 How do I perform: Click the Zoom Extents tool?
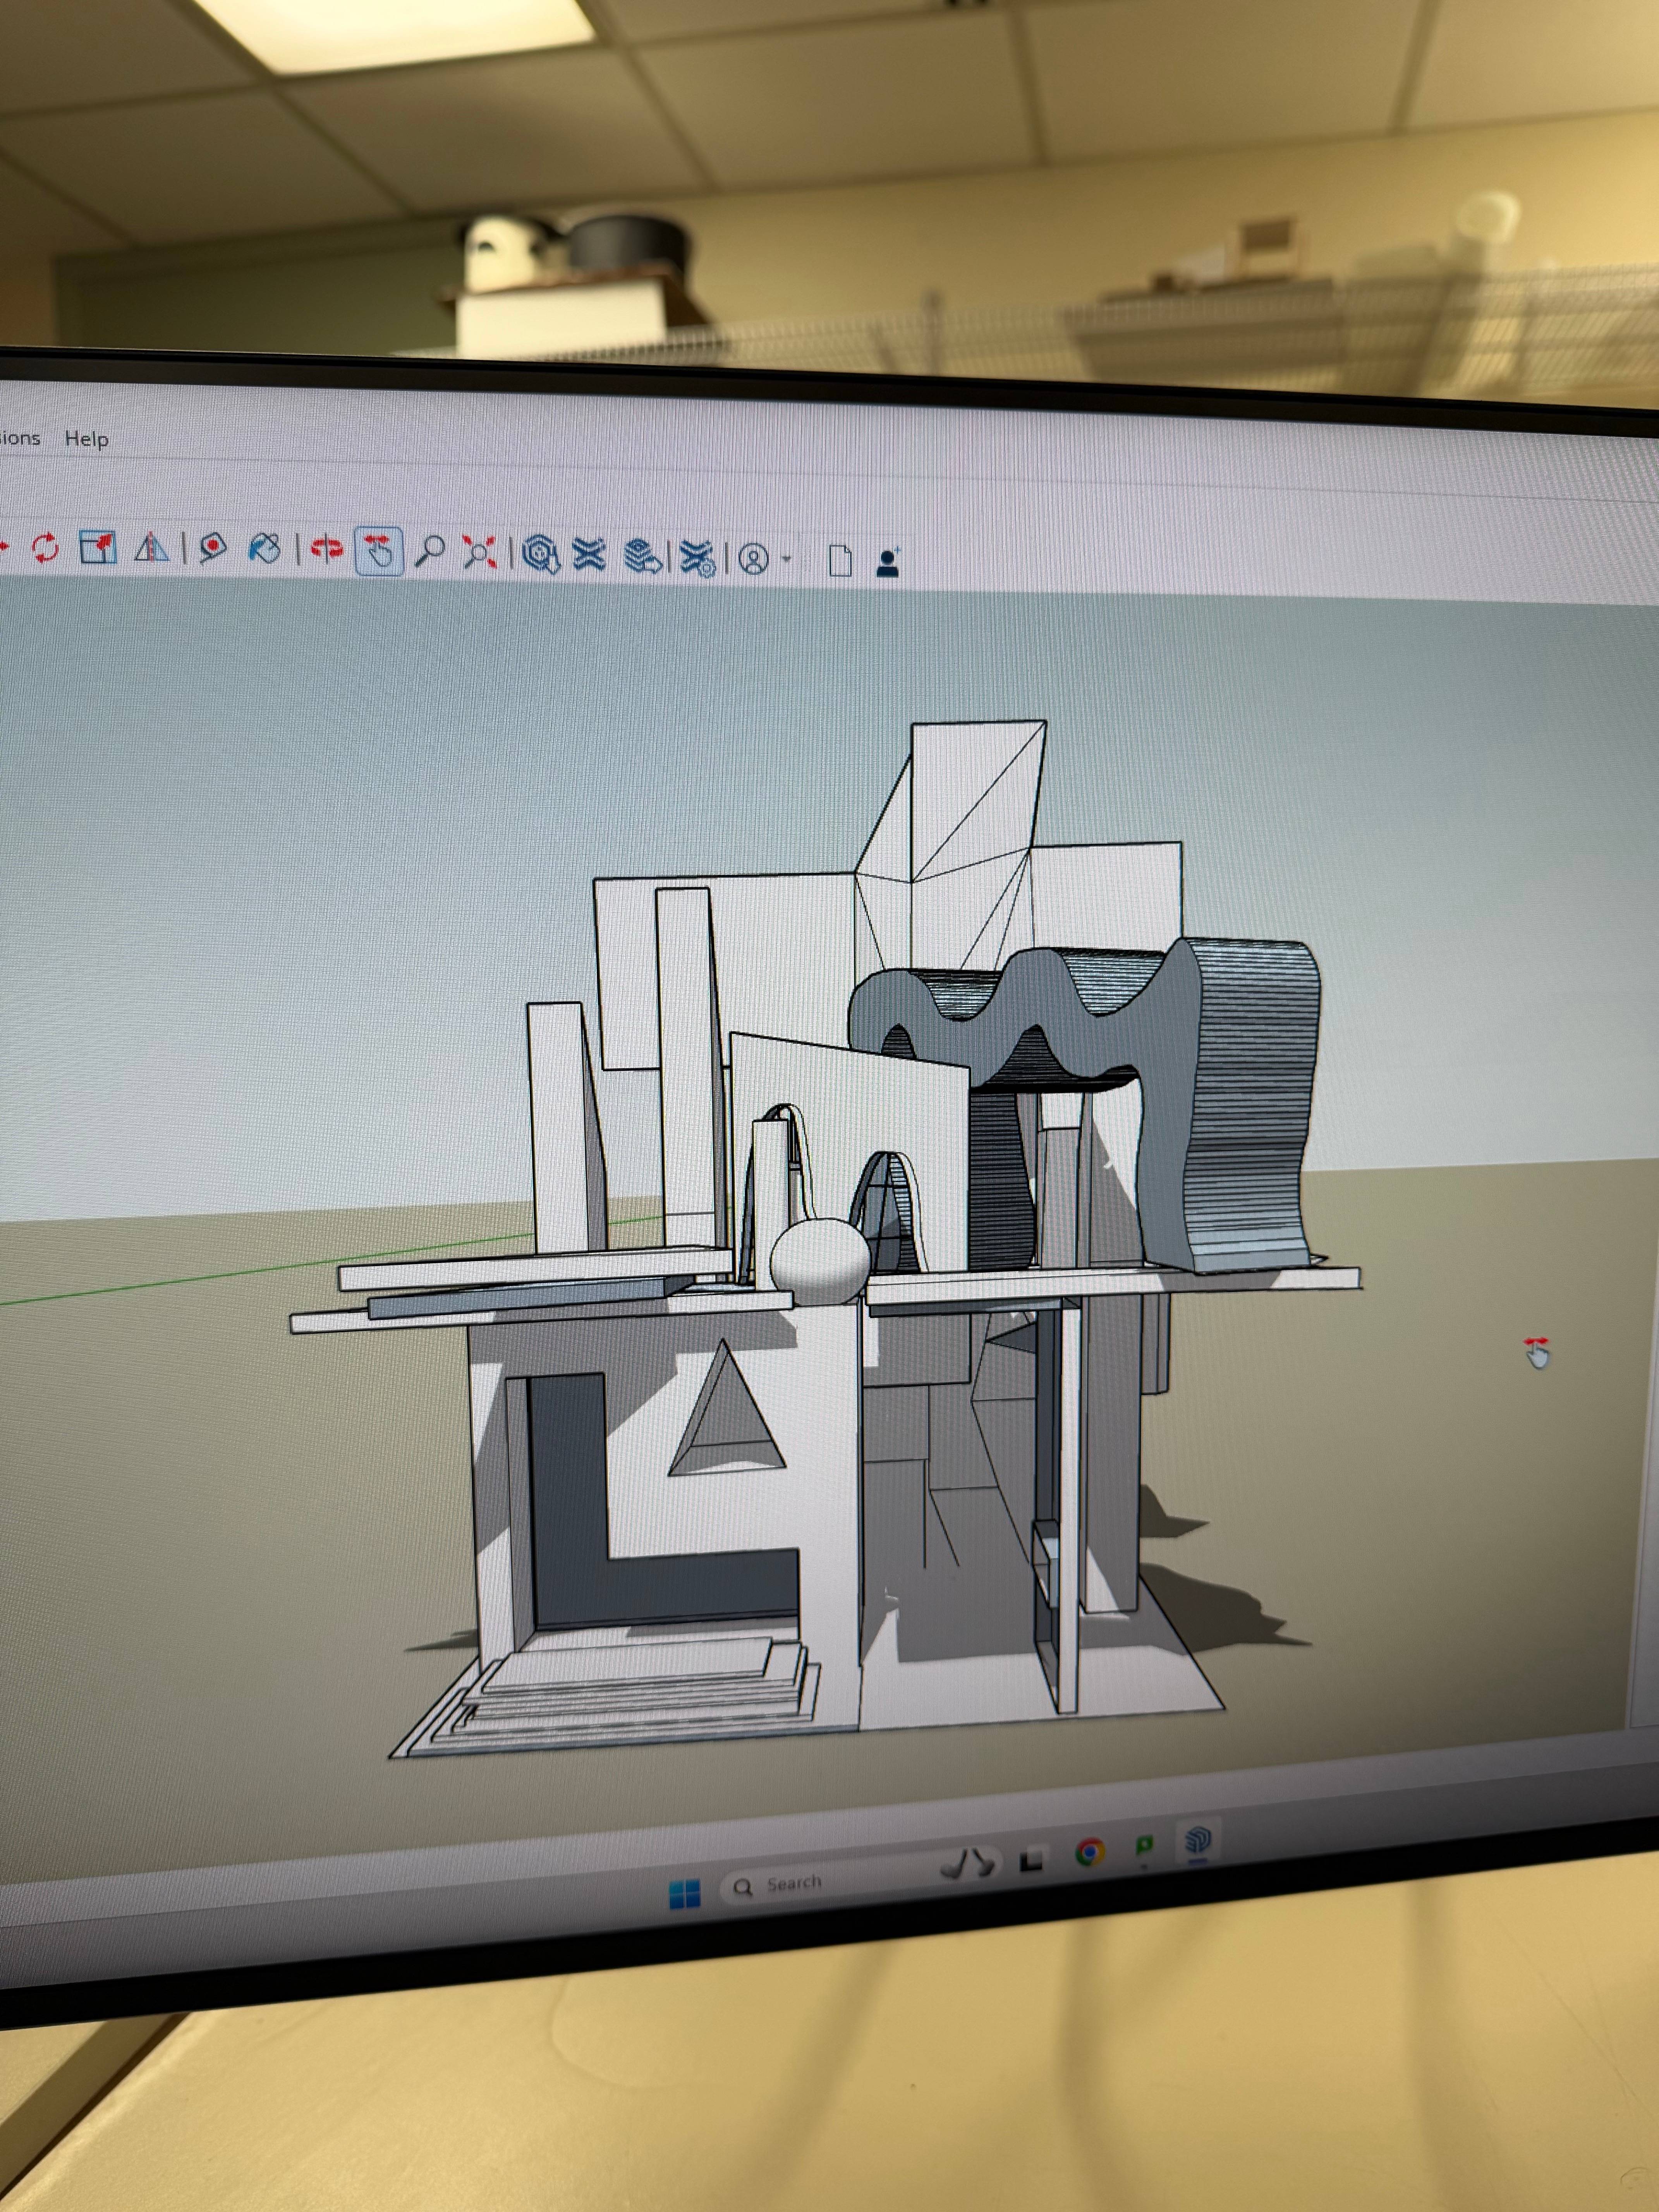pos(480,552)
